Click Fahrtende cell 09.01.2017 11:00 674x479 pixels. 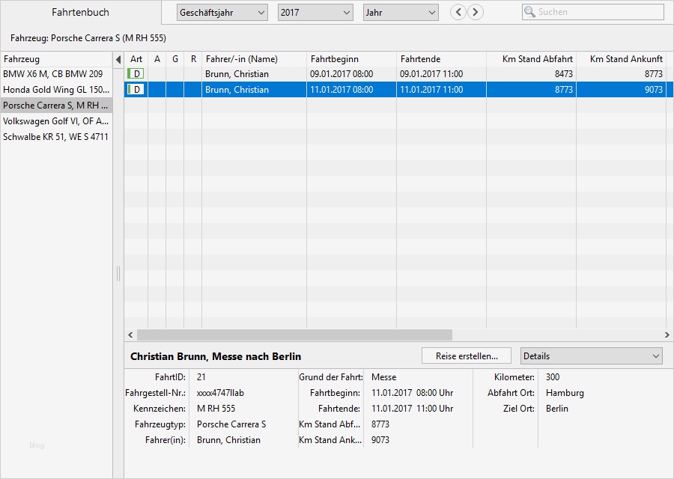pos(431,74)
